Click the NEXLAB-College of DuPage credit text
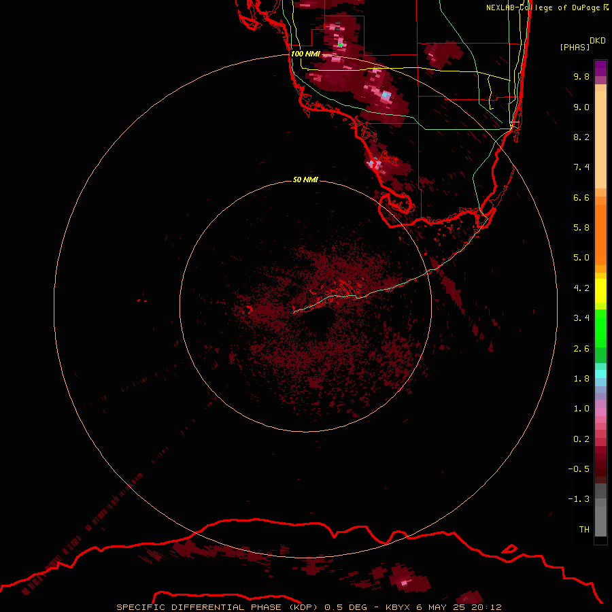 (544, 7)
